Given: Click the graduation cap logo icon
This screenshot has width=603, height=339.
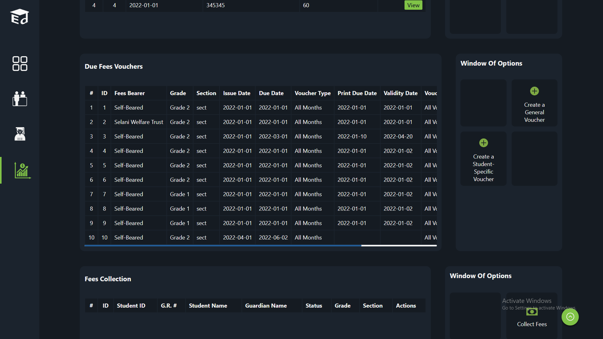Looking at the screenshot, I should (19, 17).
